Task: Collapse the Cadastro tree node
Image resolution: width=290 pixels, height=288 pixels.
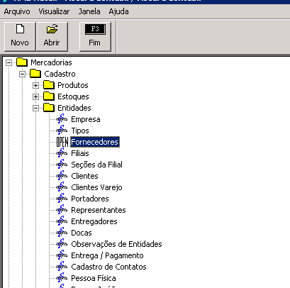Action: [x=22, y=74]
